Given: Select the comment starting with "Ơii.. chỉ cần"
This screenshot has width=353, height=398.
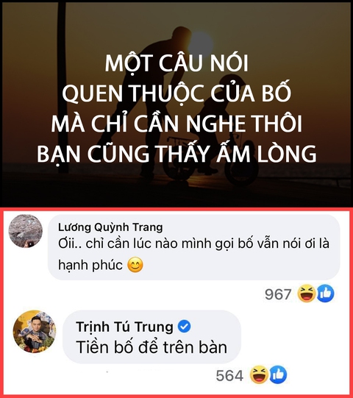Looking at the screenshot, I should [x=194, y=254].
